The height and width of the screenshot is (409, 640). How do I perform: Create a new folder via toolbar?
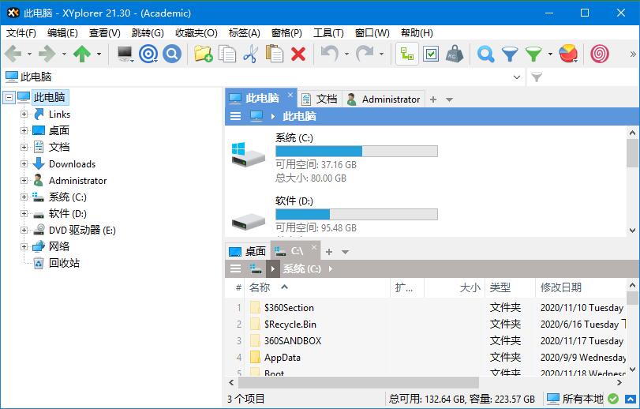click(204, 54)
